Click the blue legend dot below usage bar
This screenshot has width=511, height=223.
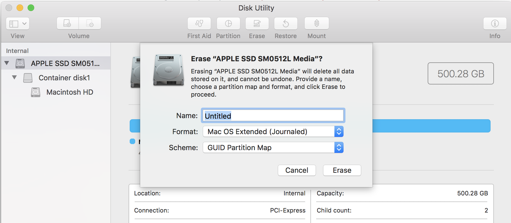click(x=132, y=141)
